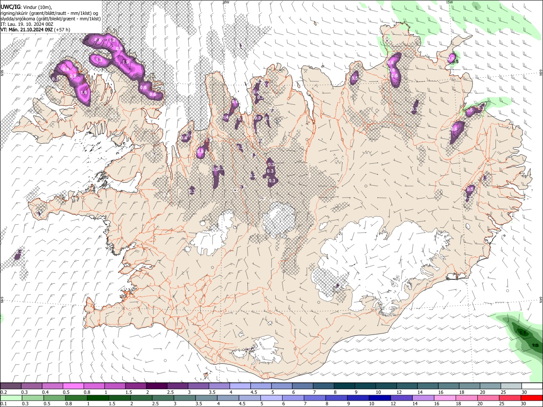The image size is (543, 407).
Task: Click the '1.3' snowfall value on the map
Action: pos(98,61)
